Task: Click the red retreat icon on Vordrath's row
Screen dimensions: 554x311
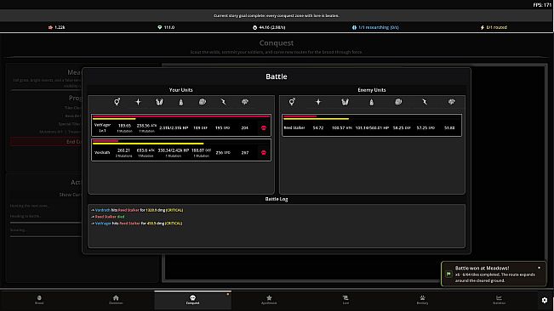Action: coord(264,153)
